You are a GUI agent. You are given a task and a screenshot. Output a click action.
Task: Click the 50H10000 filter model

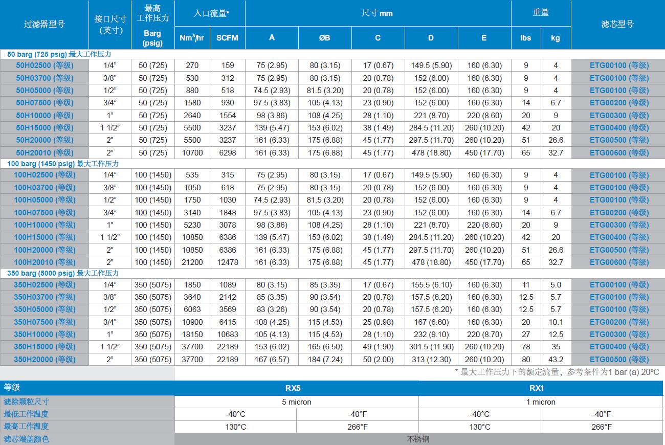pyautogui.click(x=45, y=116)
